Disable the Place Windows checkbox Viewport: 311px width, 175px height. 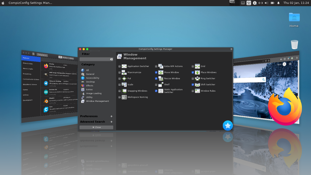193,73
